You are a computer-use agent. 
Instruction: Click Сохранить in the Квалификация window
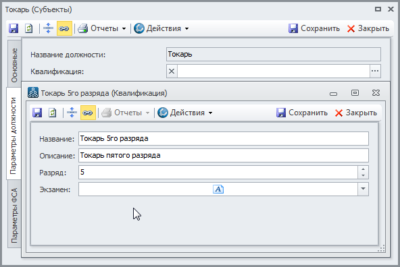302,113
